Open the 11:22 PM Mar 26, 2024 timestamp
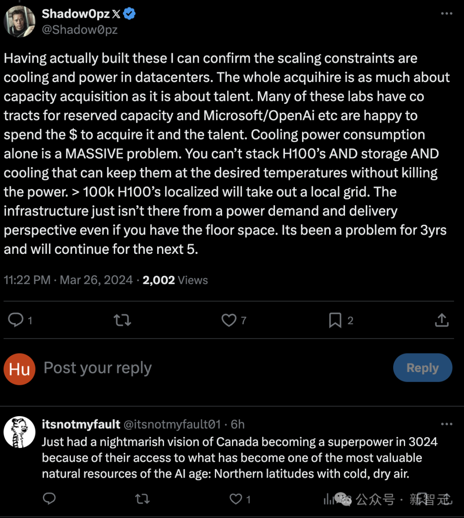The height and width of the screenshot is (518, 464). pyautogui.click(x=68, y=280)
